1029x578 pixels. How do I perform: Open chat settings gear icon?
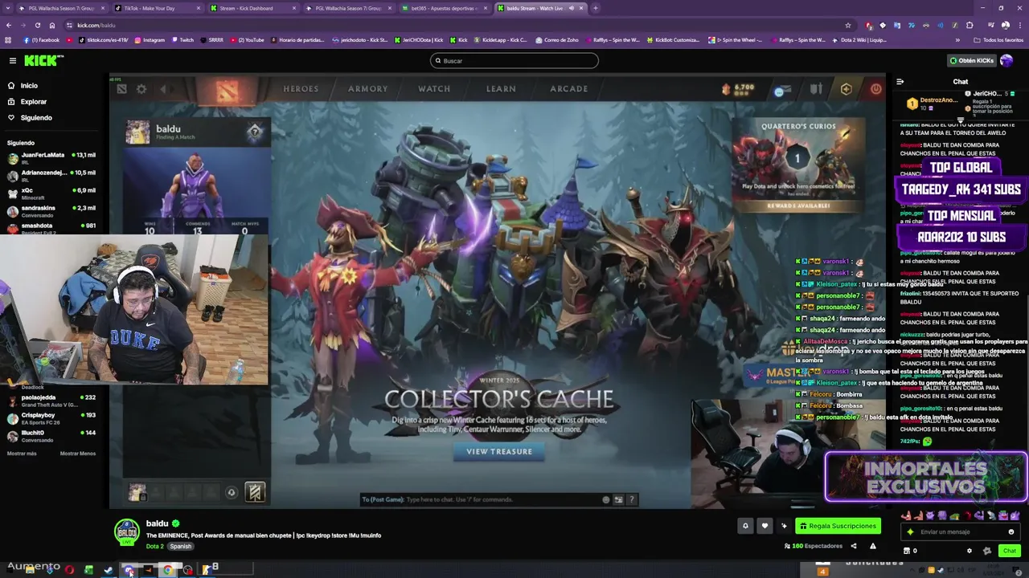tap(969, 551)
